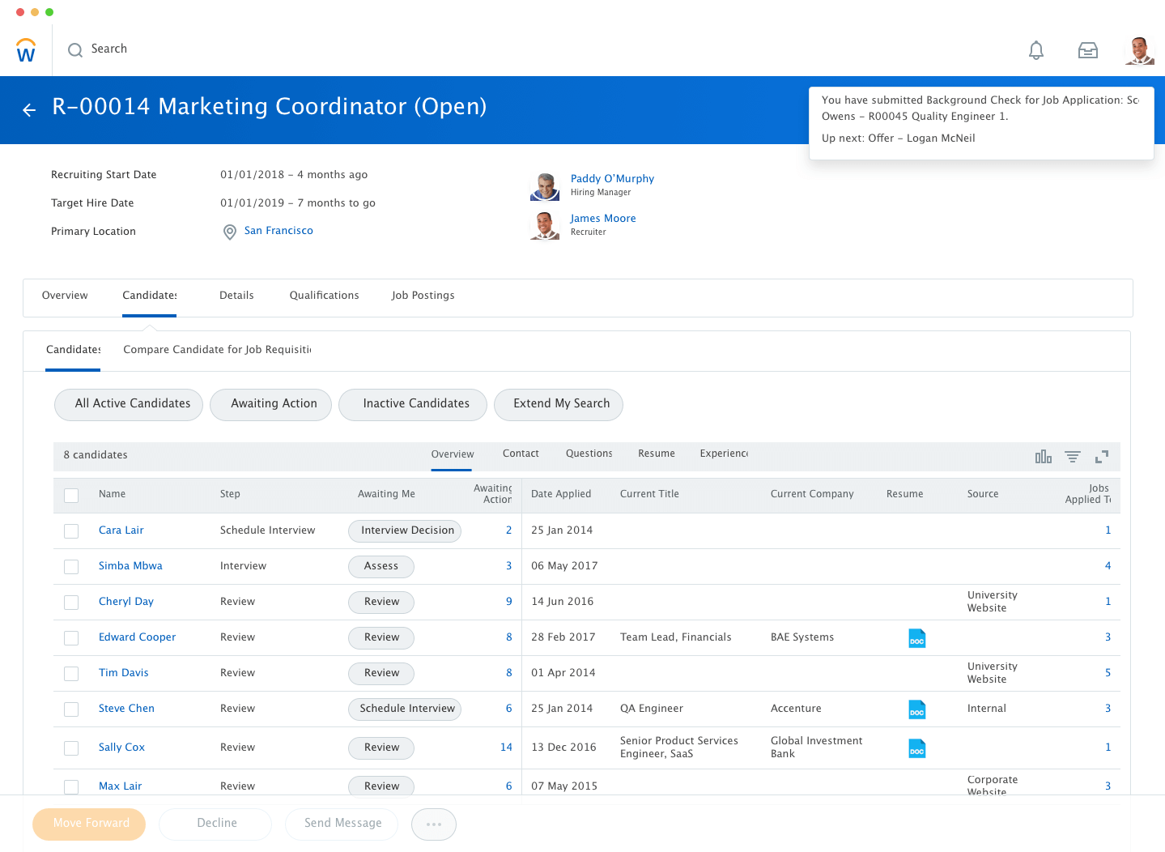Select the Tim Davis checkbox

(71, 674)
